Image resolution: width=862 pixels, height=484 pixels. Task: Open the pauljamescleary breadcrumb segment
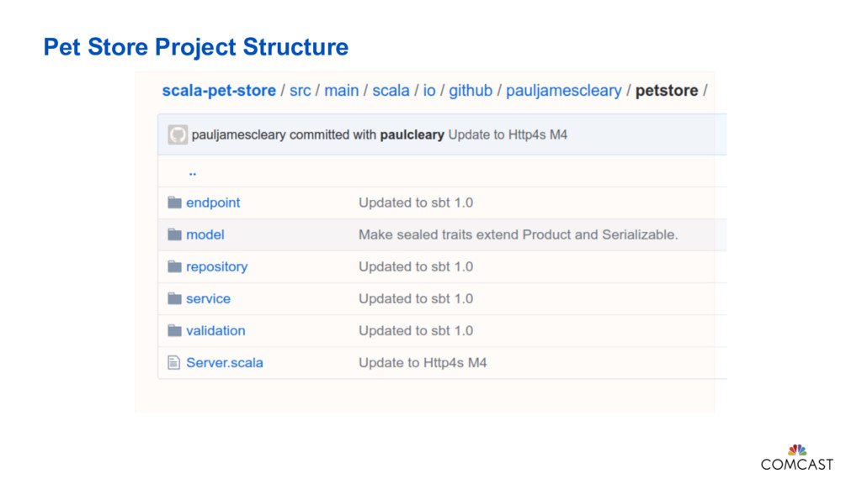[x=564, y=91]
